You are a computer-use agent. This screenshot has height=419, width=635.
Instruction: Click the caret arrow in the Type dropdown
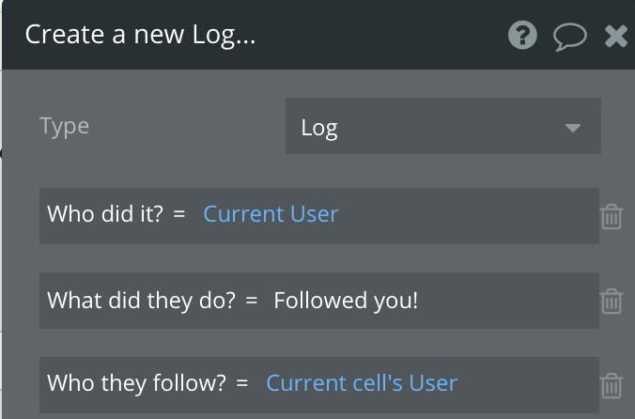coord(573,129)
